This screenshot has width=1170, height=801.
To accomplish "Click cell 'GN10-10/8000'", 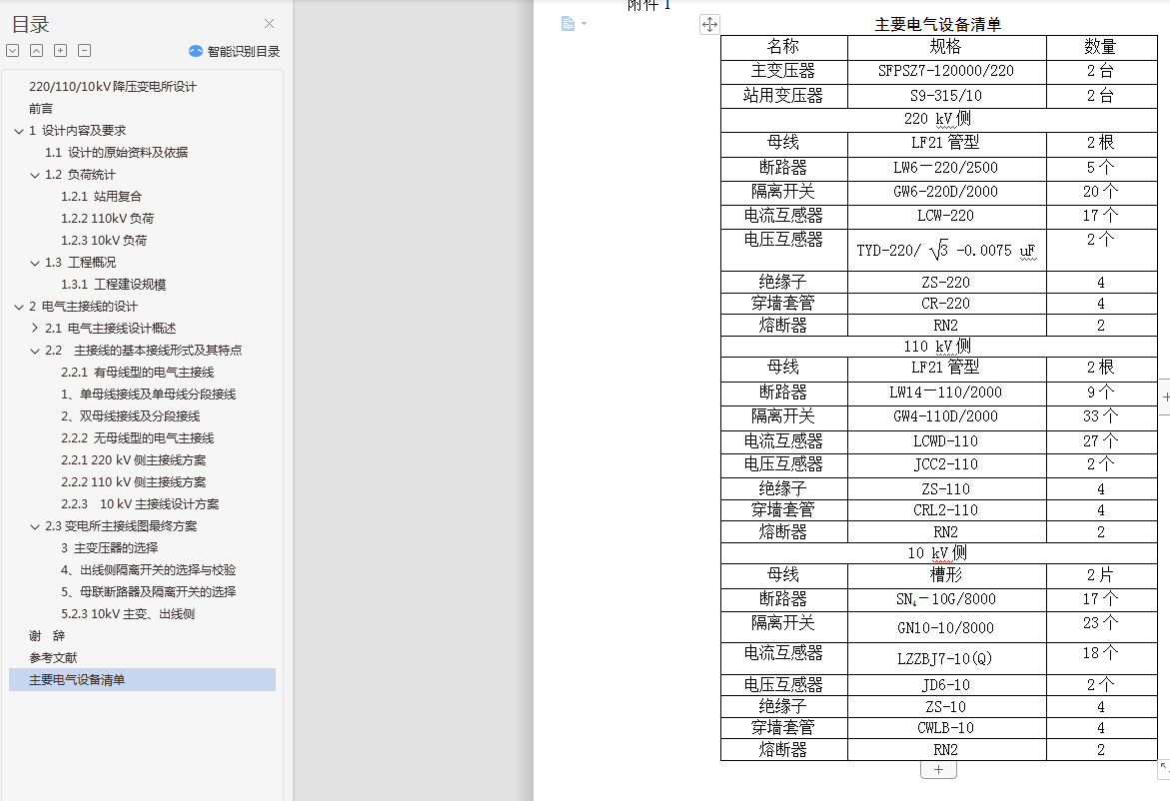I will 946,628.
